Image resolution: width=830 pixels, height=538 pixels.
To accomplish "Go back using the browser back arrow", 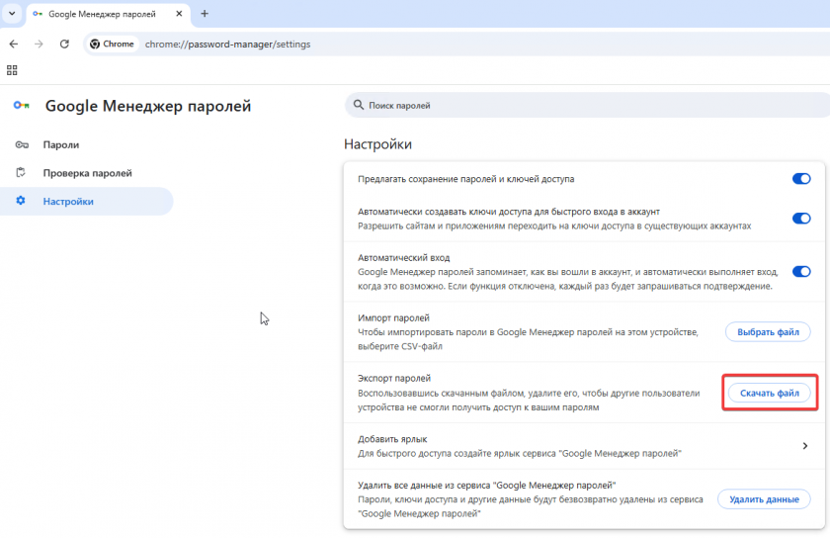I will pos(14,45).
